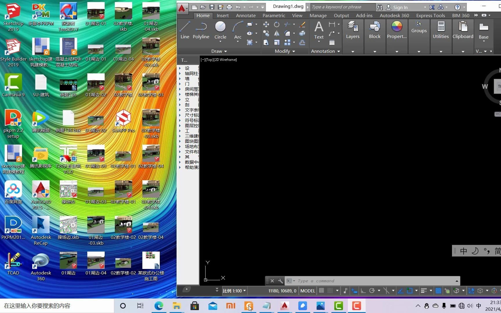This screenshot has height=313, width=501.
Task: Click the Mirror tool icon
Action: click(x=277, y=34)
